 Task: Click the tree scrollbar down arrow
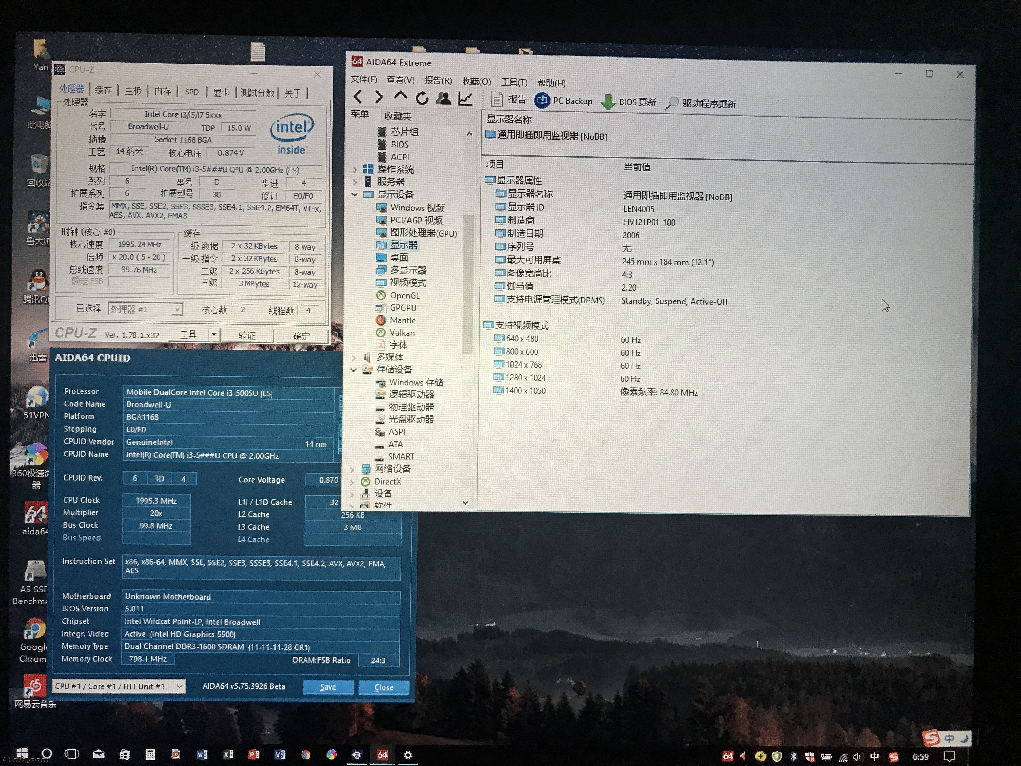click(x=465, y=503)
